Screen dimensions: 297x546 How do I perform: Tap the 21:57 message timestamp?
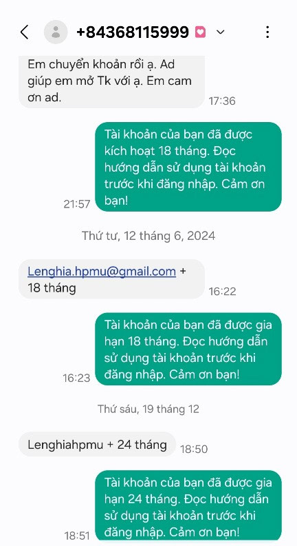77,204
